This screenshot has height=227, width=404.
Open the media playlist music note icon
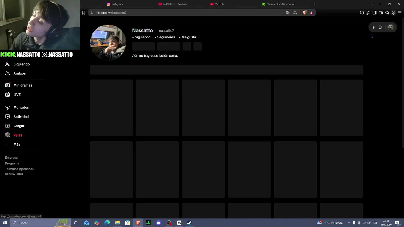(368, 13)
